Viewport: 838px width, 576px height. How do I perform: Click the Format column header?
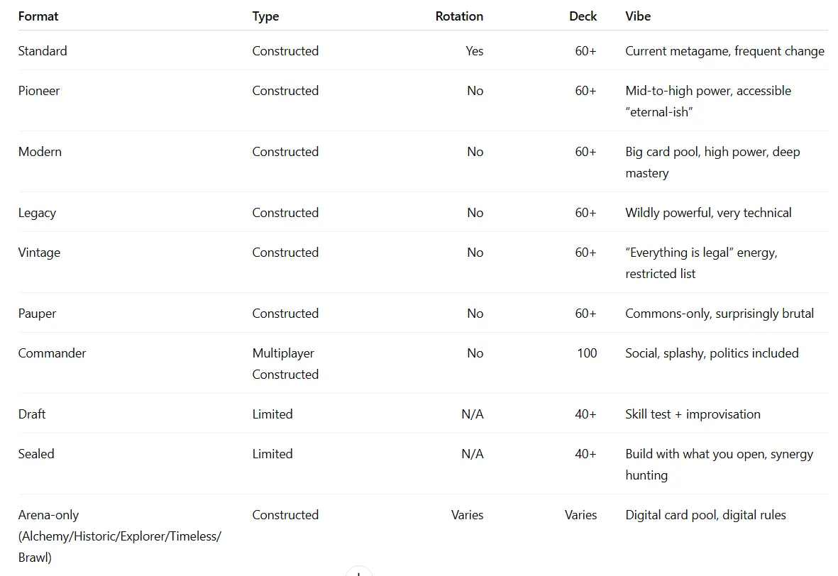tap(38, 16)
